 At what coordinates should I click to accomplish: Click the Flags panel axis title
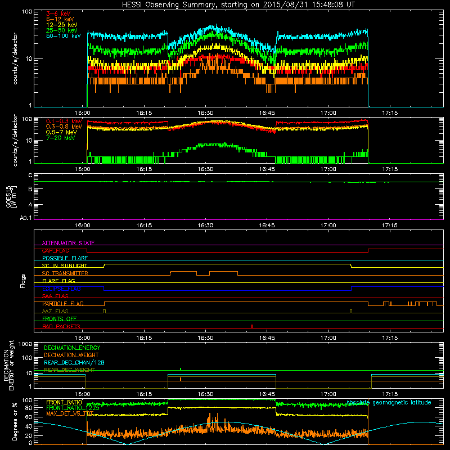(x=22, y=281)
